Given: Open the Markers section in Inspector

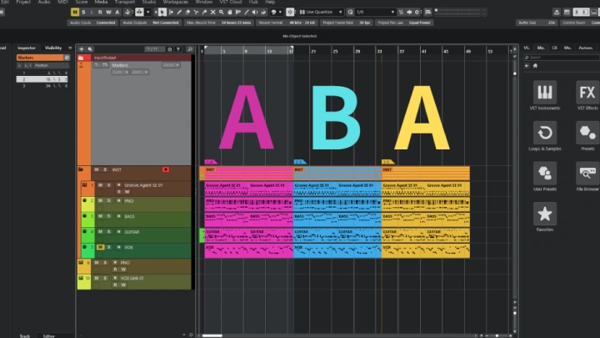Looking at the screenshot, I should click(x=40, y=58).
